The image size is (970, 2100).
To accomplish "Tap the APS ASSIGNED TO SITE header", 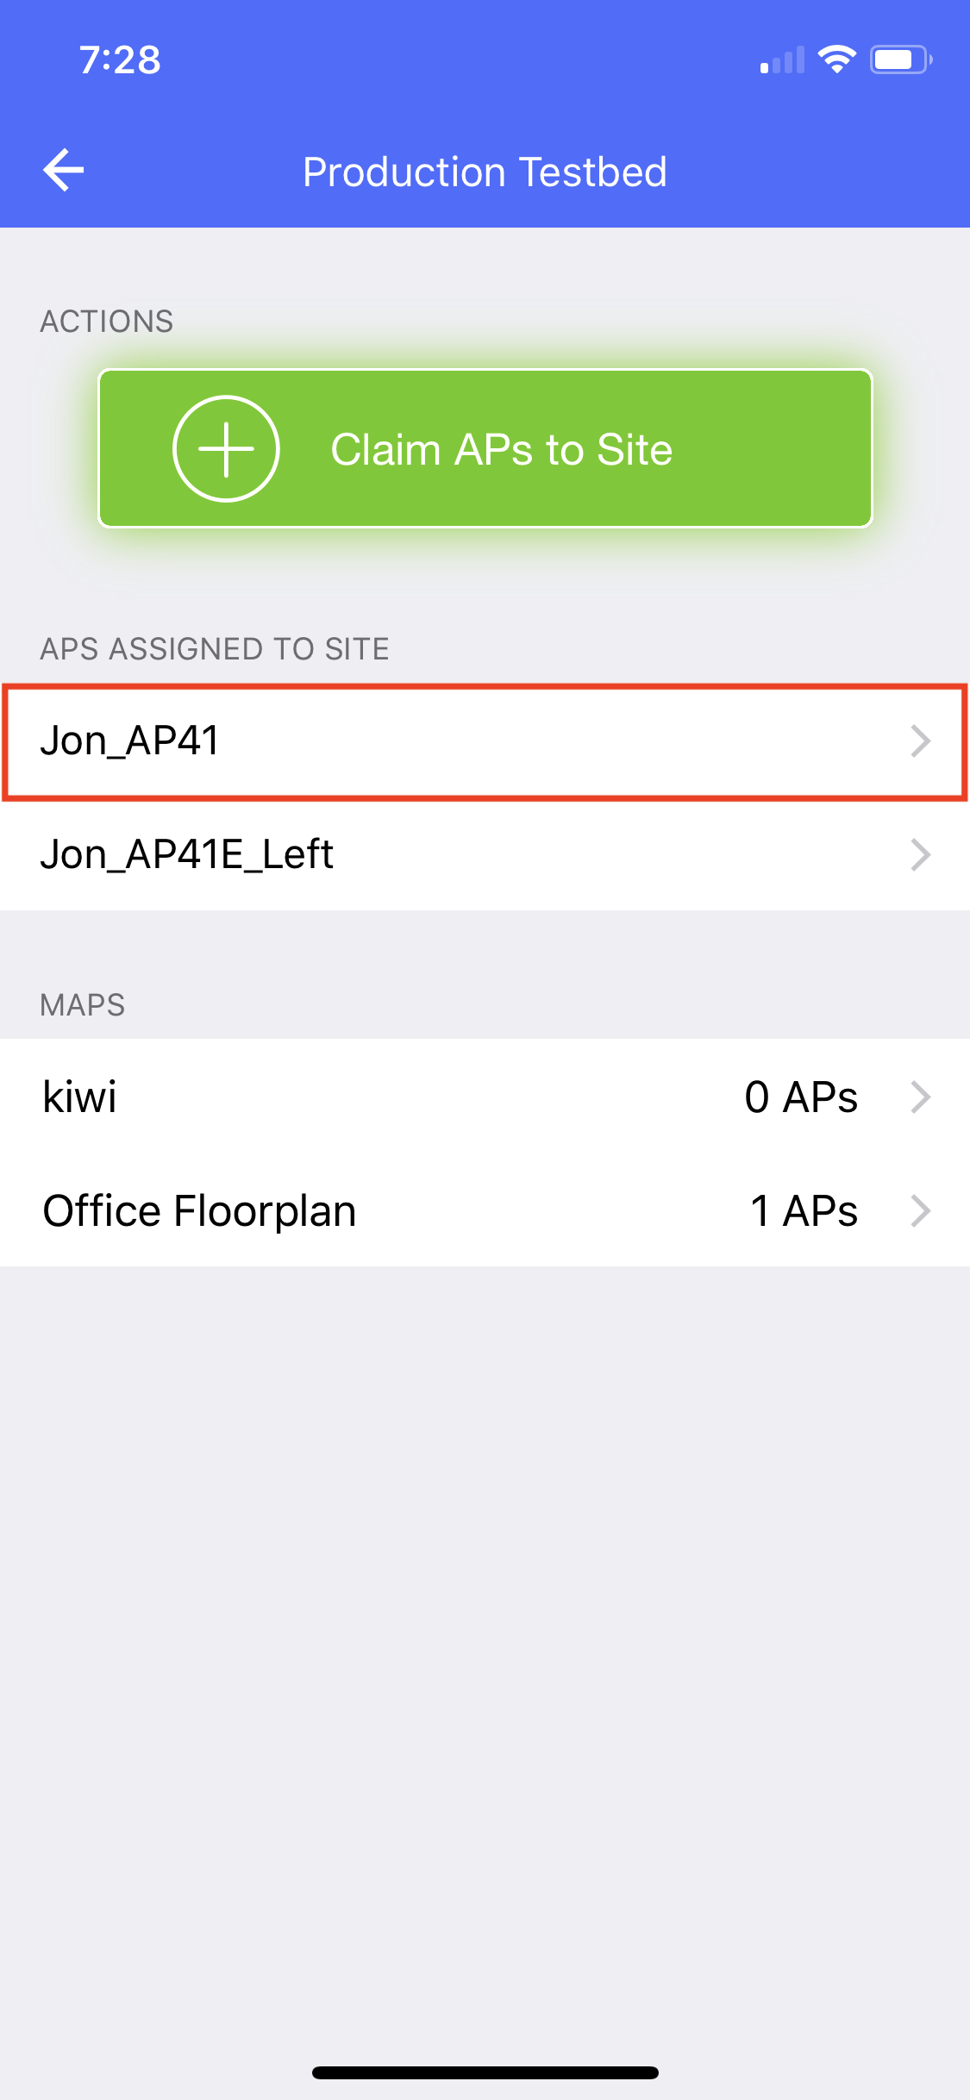I will tap(215, 649).
